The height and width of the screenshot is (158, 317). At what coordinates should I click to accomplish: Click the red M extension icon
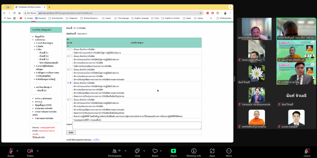tap(207, 13)
